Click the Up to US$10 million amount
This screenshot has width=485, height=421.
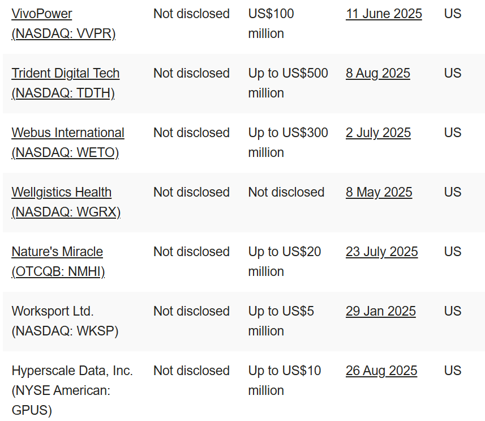(285, 381)
